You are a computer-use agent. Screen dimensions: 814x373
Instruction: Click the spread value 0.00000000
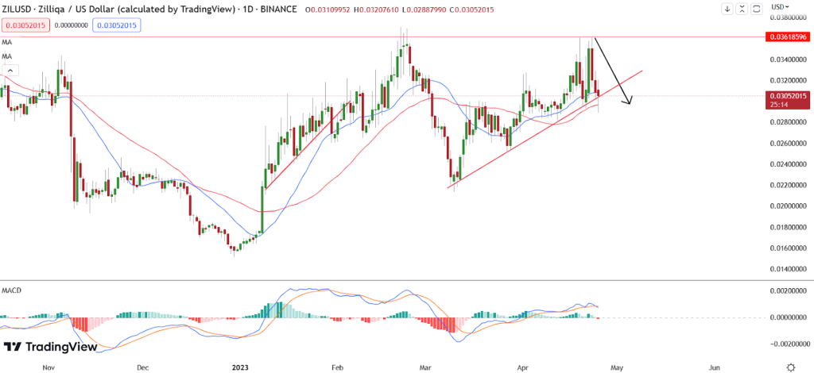(72, 25)
